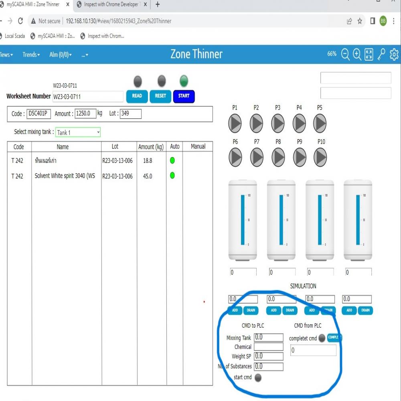Expand the Alm (0/0) dropdown
The width and height of the screenshot is (401, 401).
pyautogui.click(x=61, y=55)
